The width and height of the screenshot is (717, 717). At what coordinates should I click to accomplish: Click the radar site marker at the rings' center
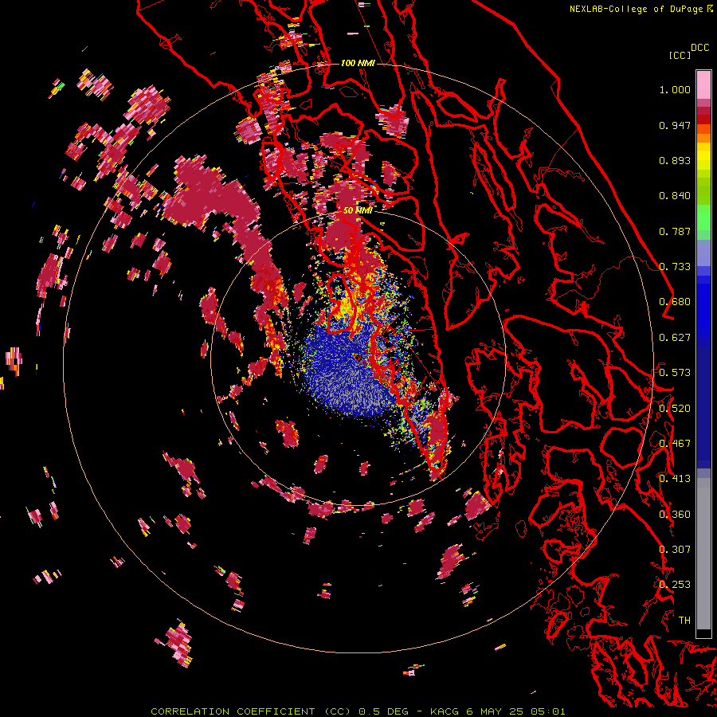coord(357,358)
